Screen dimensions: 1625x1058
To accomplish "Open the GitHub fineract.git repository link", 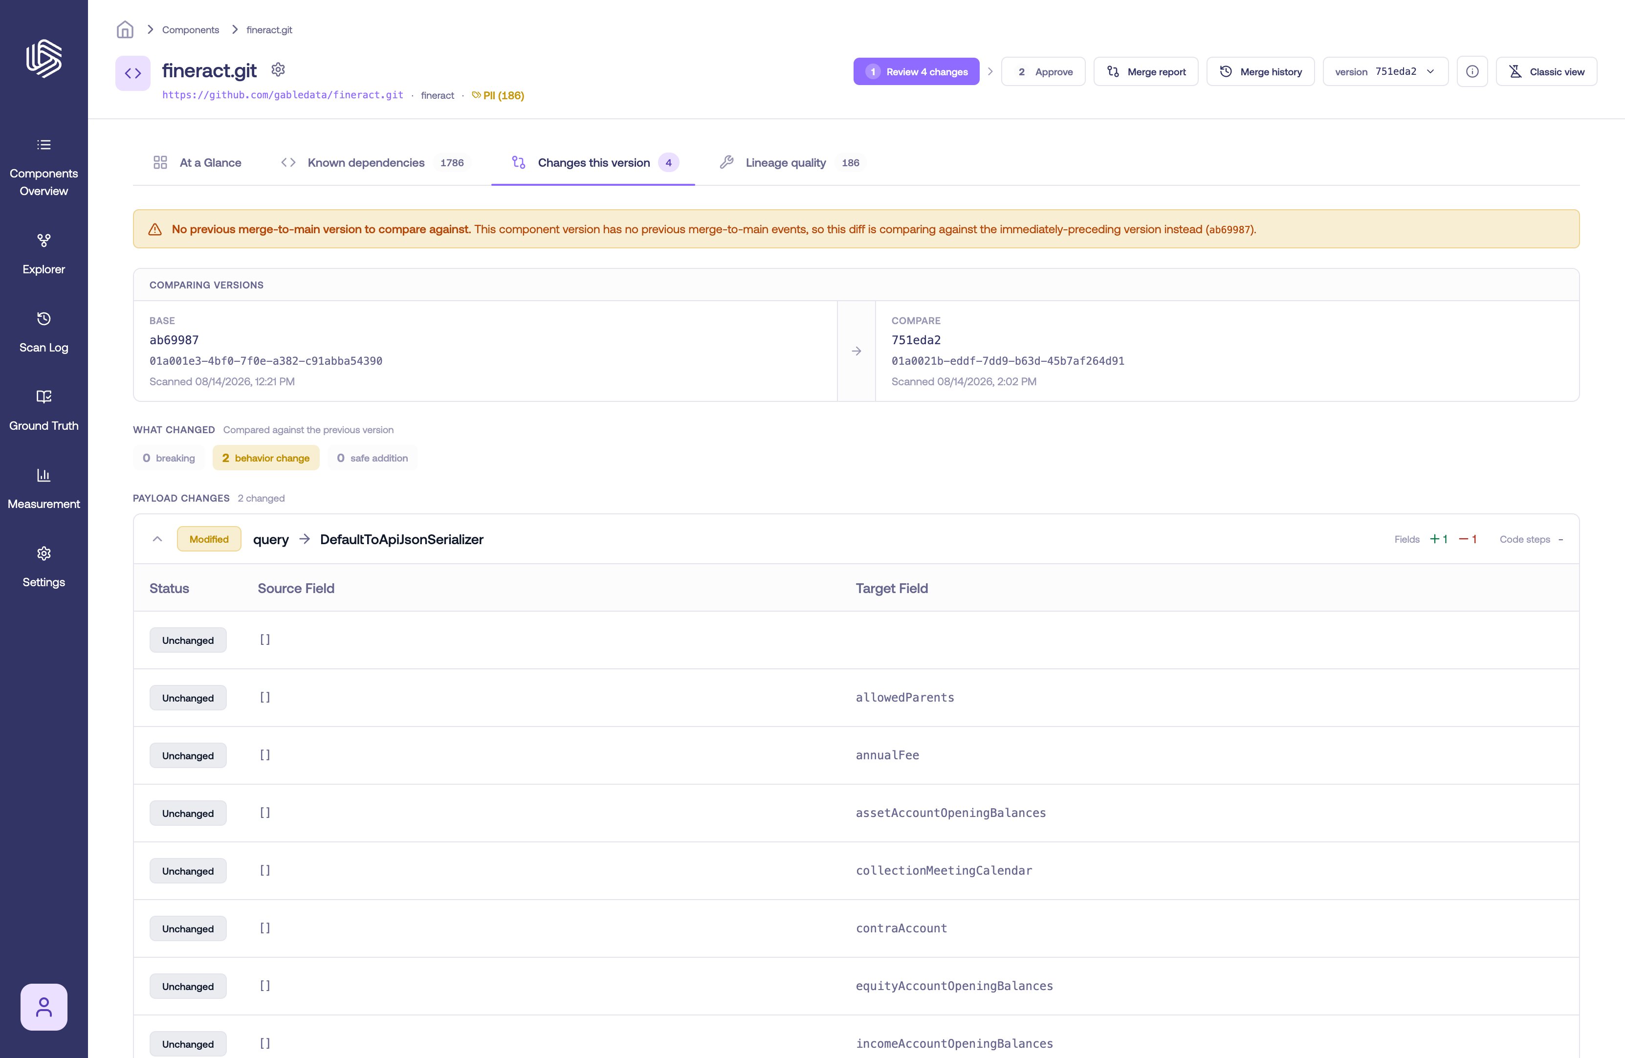I will point(283,95).
